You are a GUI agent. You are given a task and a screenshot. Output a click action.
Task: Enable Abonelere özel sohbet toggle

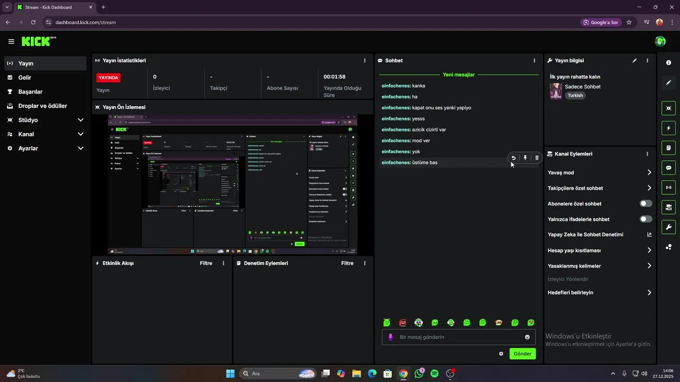click(646, 204)
